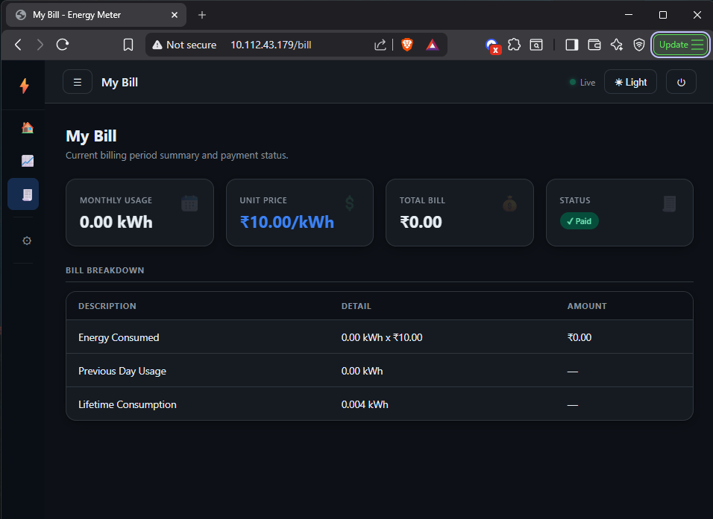The width and height of the screenshot is (713, 519).
Task: Click the AMOUNT column header
Action: pos(587,306)
